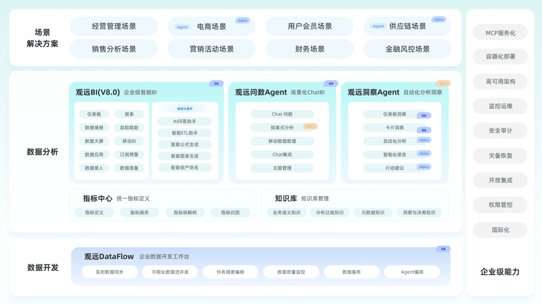Select the 营销活动场景 scenario pill

point(211,49)
